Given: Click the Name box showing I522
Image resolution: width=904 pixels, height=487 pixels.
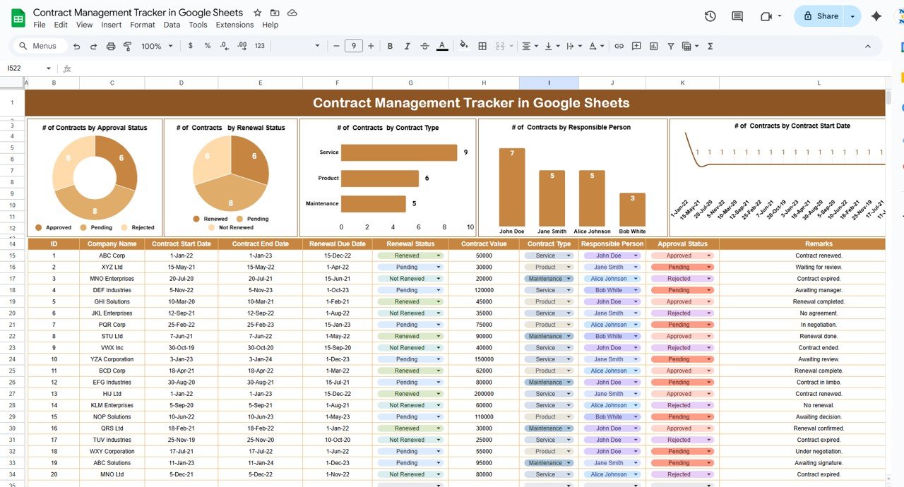Looking at the screenshot, I should coord(28,68).
